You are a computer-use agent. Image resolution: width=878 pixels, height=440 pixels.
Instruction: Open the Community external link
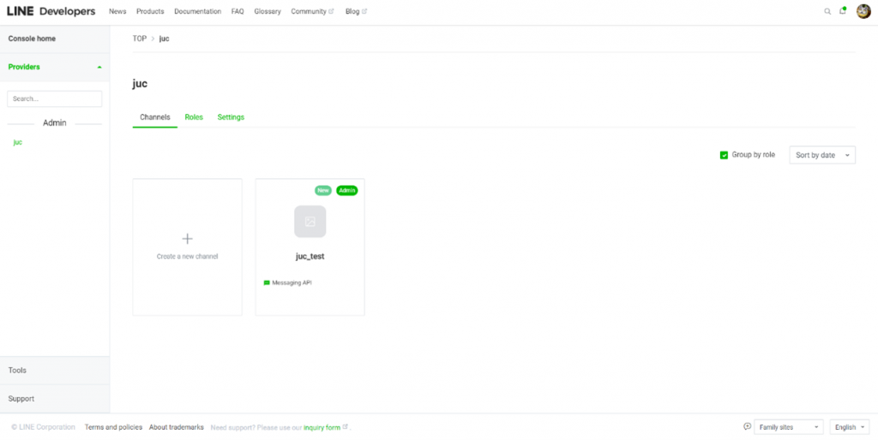[x=312, y=12]
